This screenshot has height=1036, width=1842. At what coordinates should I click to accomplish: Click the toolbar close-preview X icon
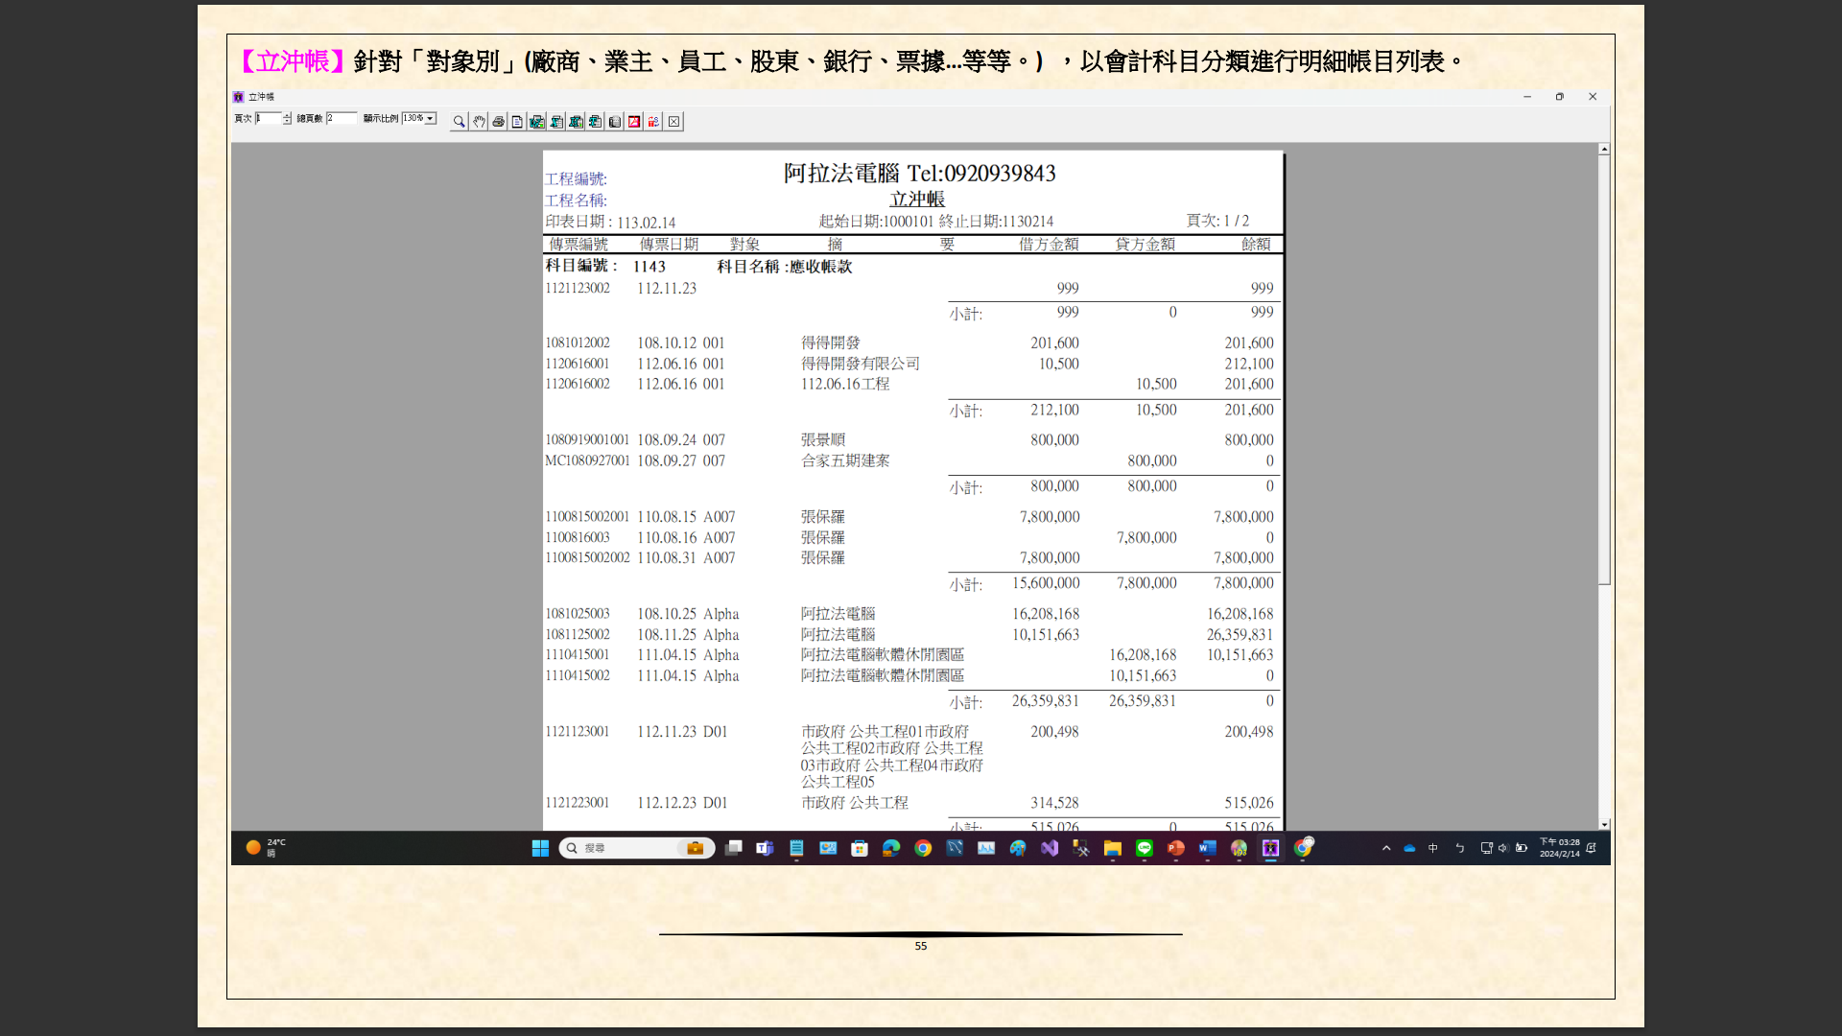[673, 122]
